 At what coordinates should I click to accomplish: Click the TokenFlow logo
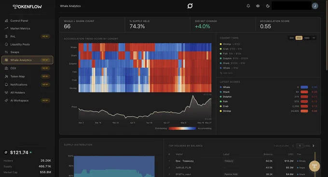point(27,7)
